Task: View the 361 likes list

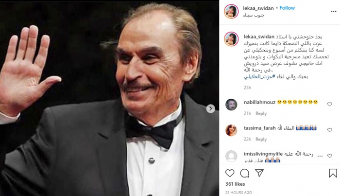Action: [236, 185]
